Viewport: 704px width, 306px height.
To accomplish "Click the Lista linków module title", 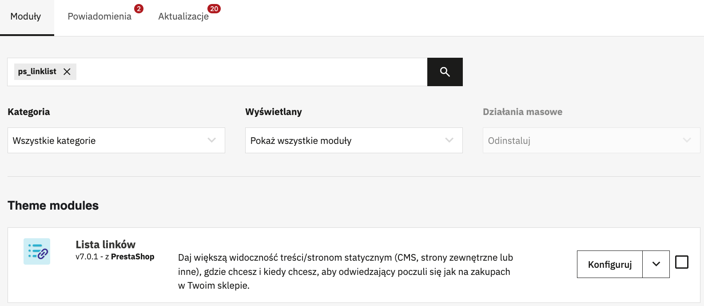I will pyautogui.click(x=106, y=244).
